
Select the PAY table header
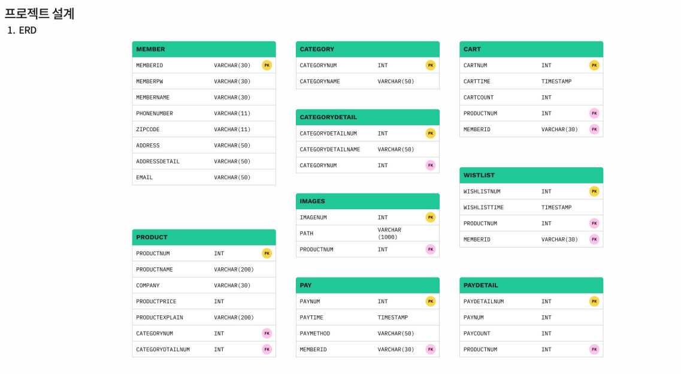point(367,285)
